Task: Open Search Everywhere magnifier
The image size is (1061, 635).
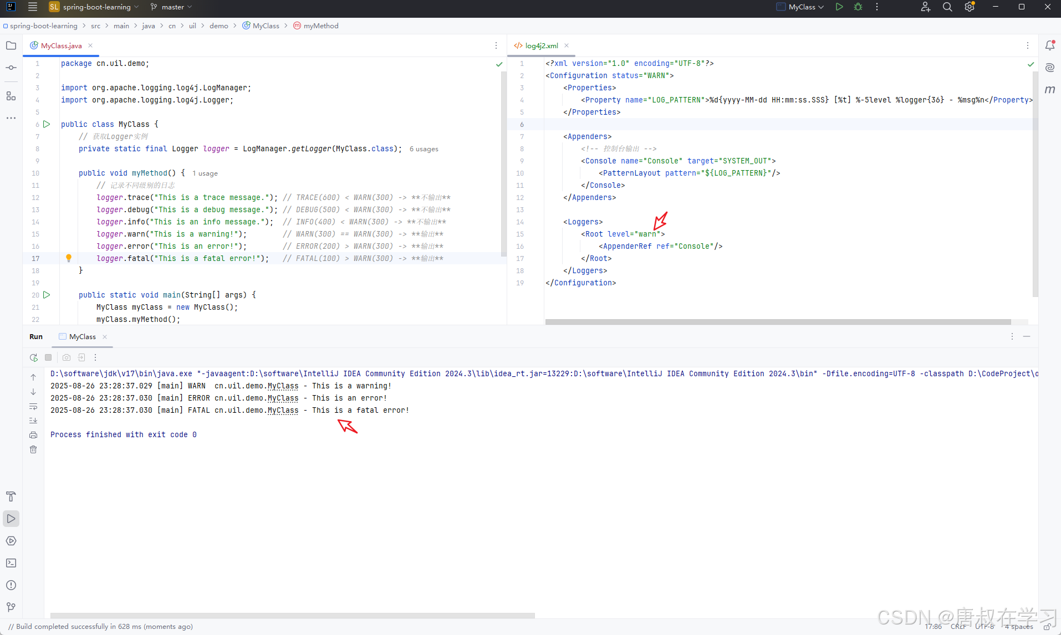Action: pos(947,7)
